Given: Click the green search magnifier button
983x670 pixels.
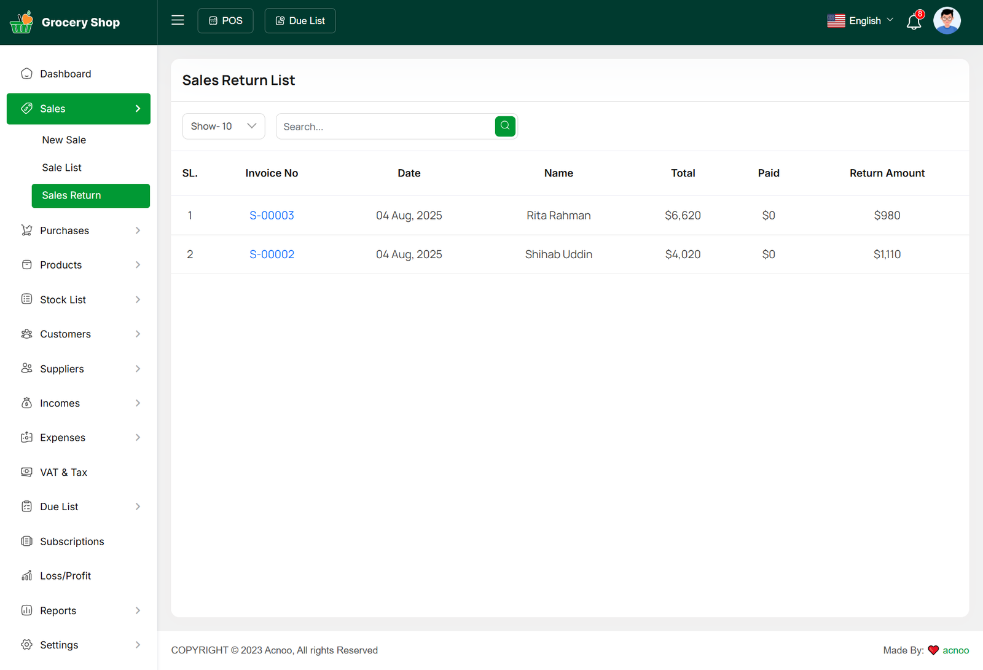Looking at the screenshot, I should 505,126.
